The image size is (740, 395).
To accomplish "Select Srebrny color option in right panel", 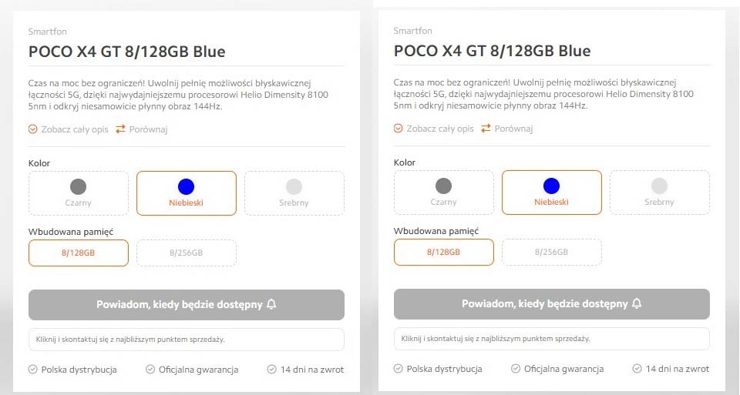I will 659,192.
